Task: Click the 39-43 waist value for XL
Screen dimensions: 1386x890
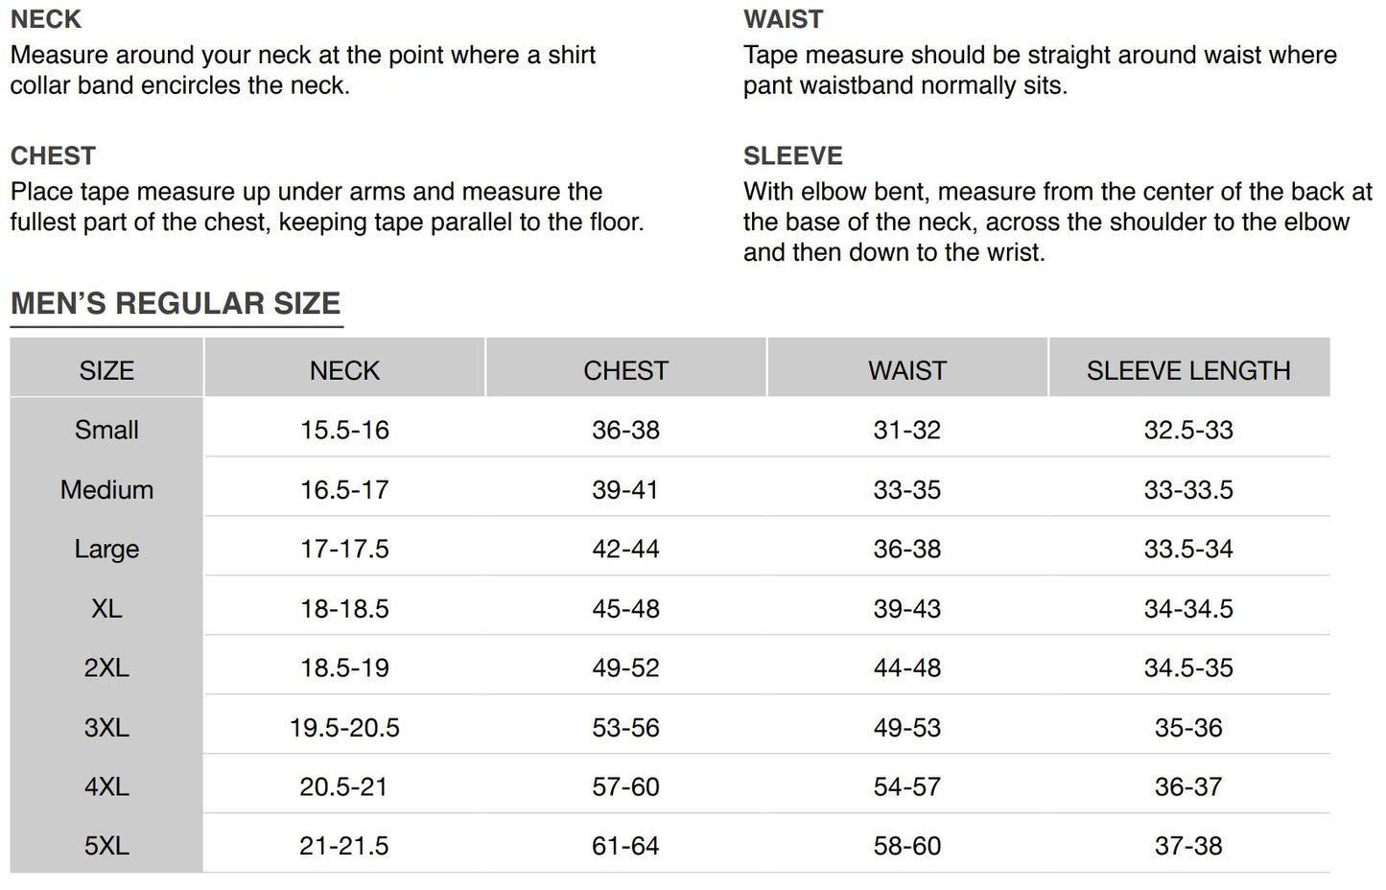Action: click(906, 608)
